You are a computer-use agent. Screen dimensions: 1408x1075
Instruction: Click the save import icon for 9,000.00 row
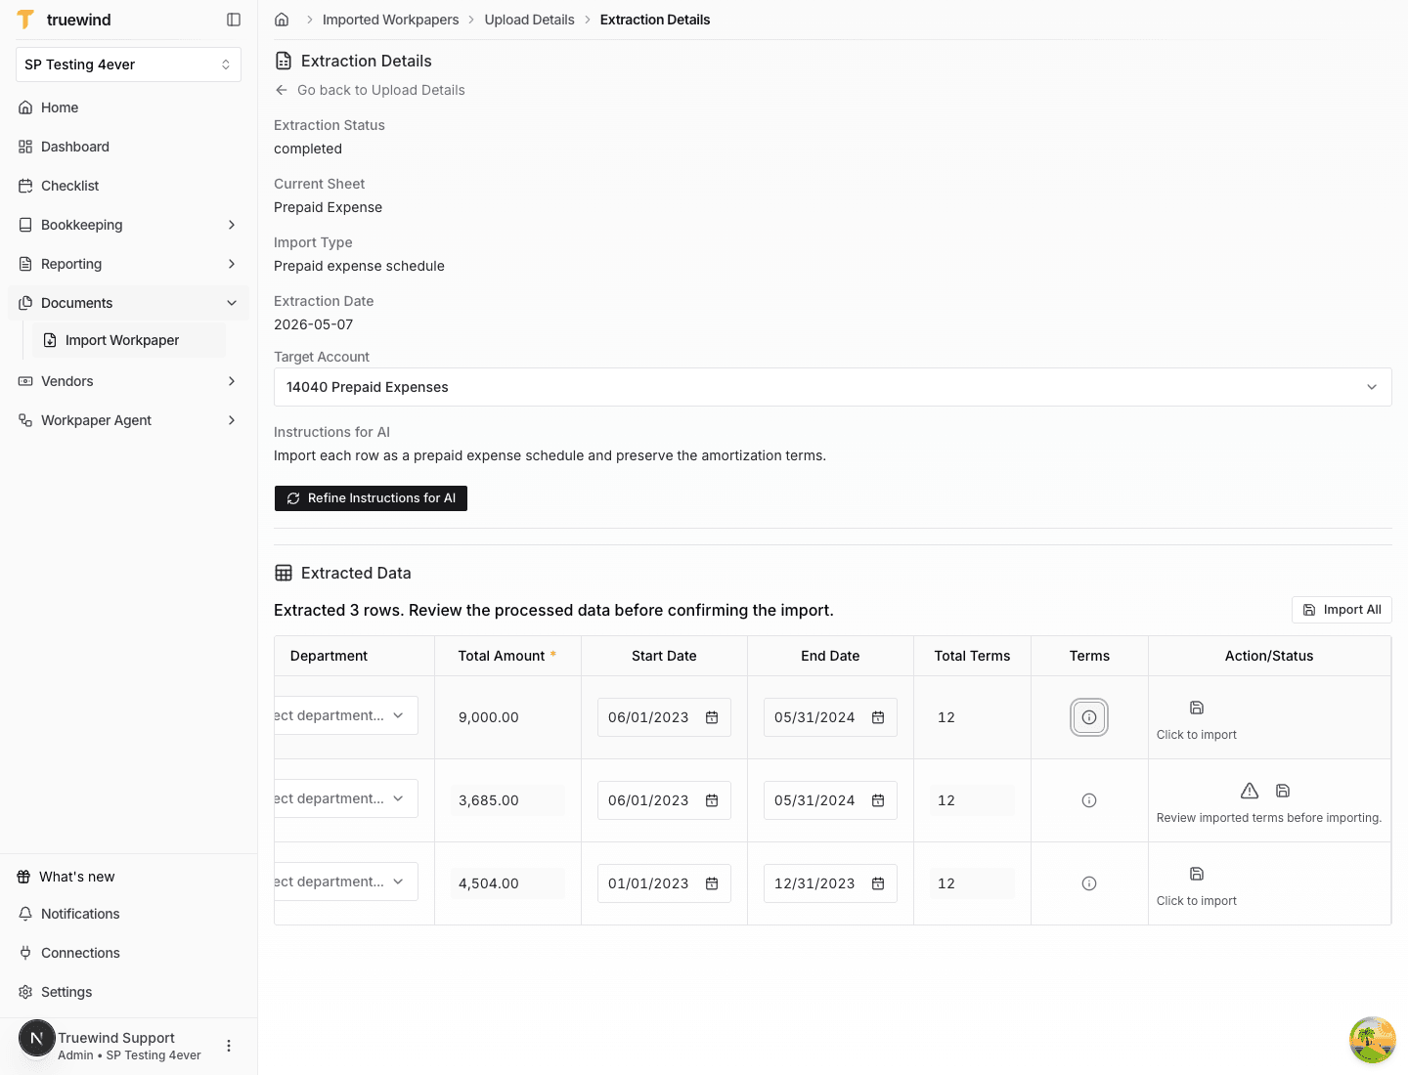1197,708
